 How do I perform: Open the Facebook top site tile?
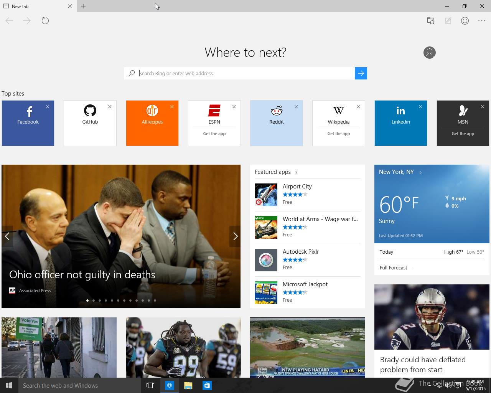(x=28, y=123)
